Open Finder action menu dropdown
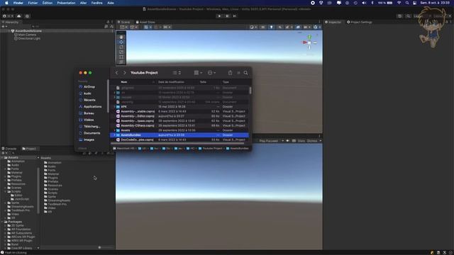The width and height of the screenshot is (454, 255). click(x=211, y=72)
